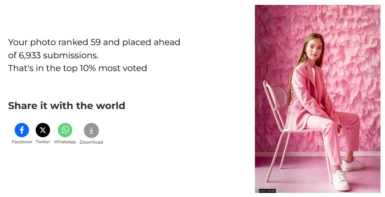Click the black Twitter X icon

[43, 130]
